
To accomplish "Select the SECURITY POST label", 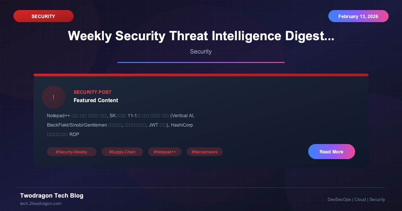I will (92, 92).
